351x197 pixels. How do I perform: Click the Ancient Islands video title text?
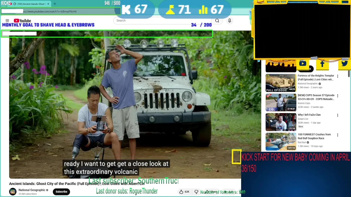coord(77,184)
